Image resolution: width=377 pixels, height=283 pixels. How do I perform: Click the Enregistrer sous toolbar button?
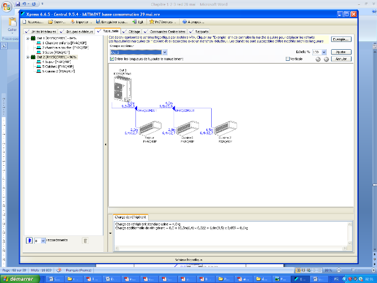117,22
